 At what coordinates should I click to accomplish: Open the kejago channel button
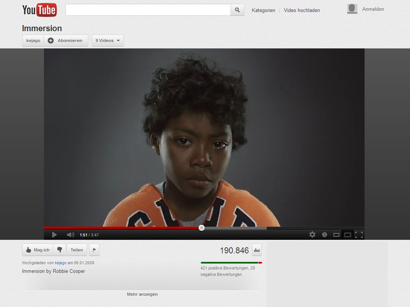33,41
